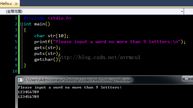Click the closing brace on line 9

[25, 66]
